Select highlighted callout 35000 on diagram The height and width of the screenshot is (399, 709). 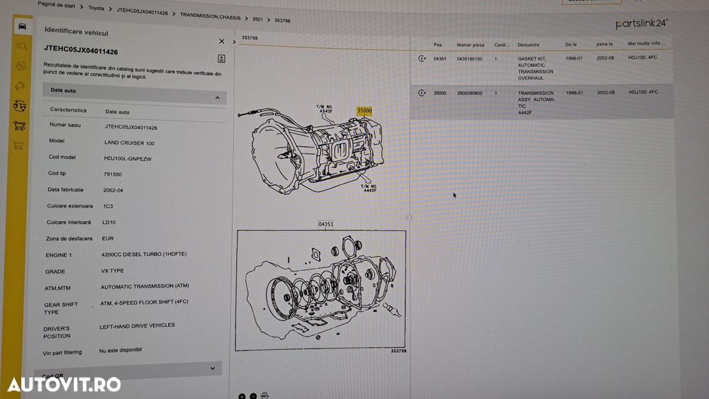pos(364,111)
